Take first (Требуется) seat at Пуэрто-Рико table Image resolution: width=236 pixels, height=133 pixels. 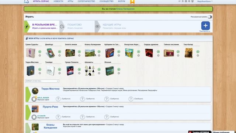click(63, 117)
